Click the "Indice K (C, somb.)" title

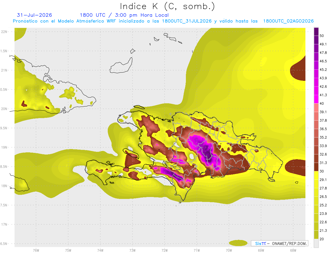click(168, 7)
